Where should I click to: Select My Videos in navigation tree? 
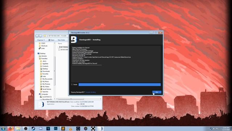[46, 87]
